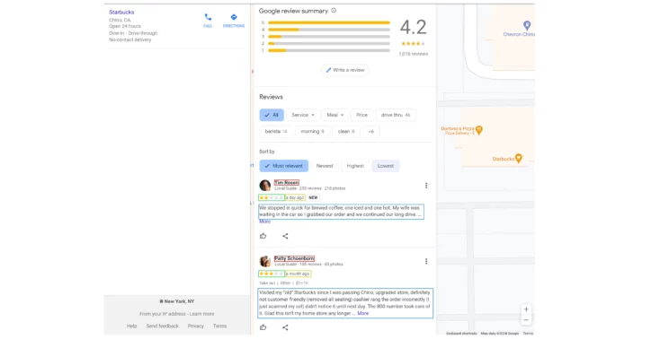This screenshot has height=339, width=669.
Task: Click the Starbucks title link
Action: point(121,12)
